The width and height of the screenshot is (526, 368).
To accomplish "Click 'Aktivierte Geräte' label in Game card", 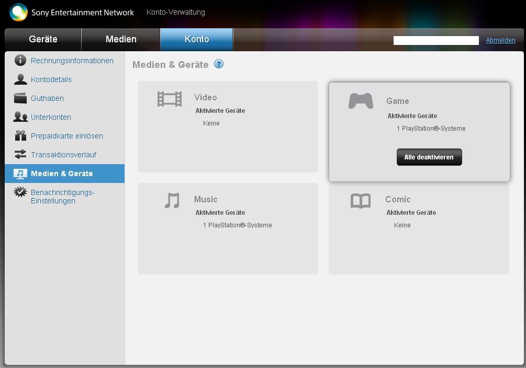I will tap(412, 116).
